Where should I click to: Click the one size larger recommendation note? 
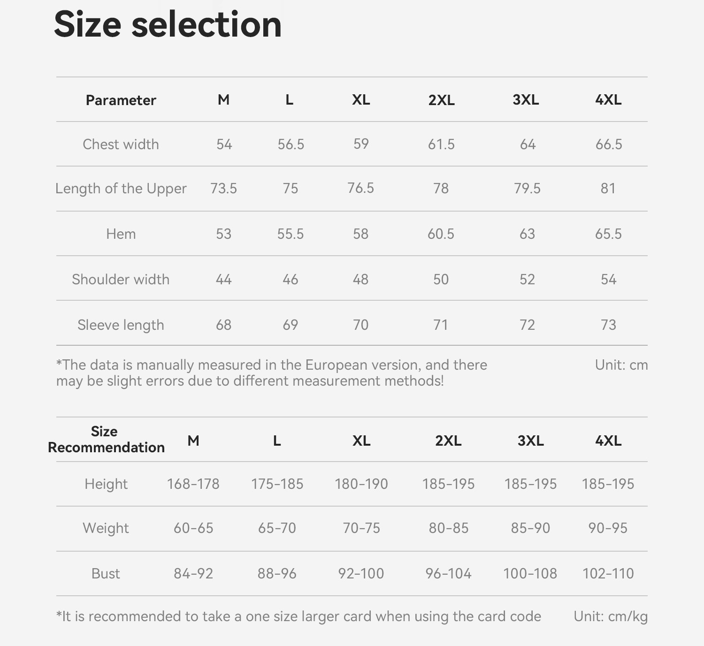tap(298, 616)
